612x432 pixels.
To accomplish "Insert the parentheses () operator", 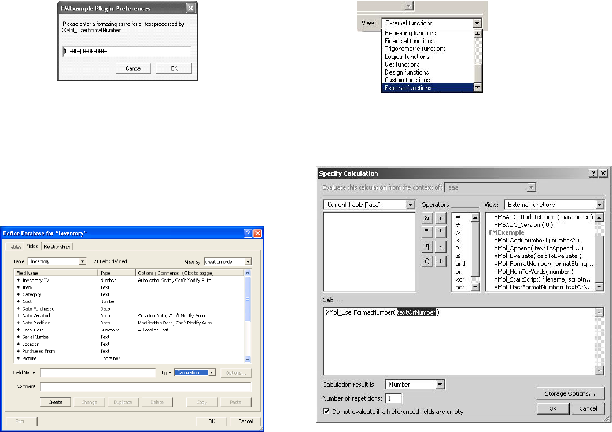I will (x=427, y=261).
